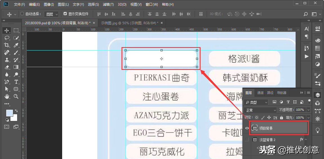Open the Move tool preset picker arrow
Screen dimensions: 324x159
pos(15,14)
